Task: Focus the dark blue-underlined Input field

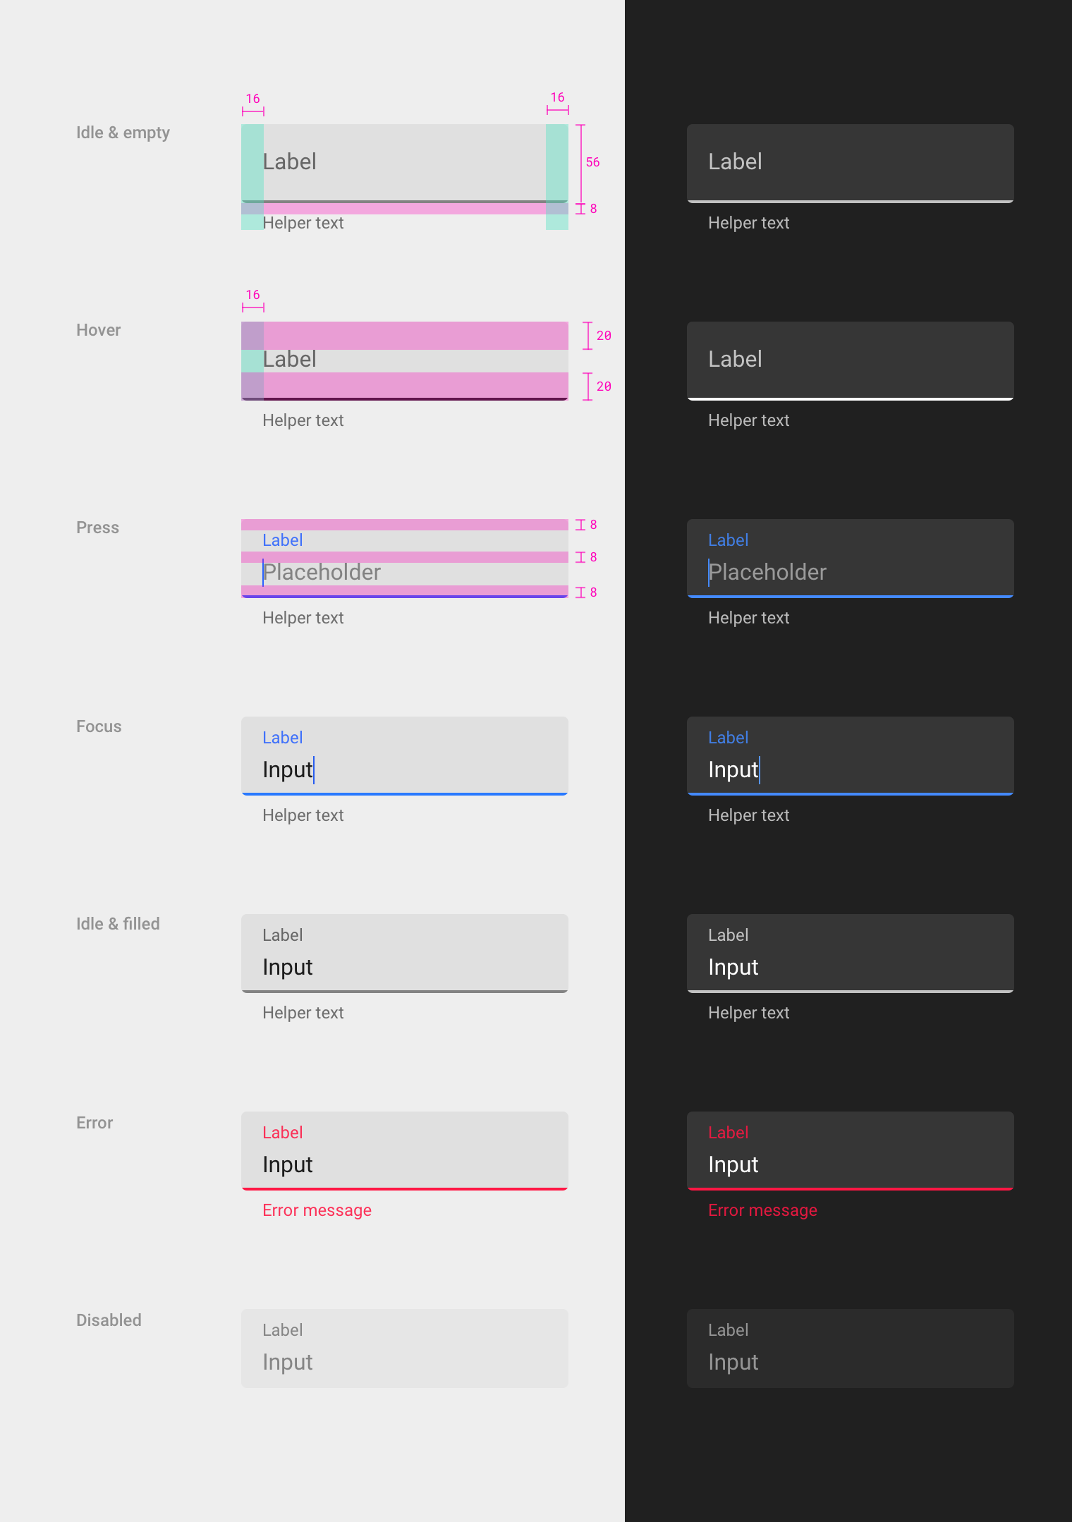Action: (851, 756)
